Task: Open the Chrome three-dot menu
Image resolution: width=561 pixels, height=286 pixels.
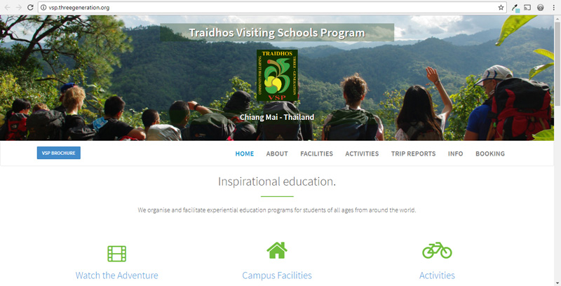Action: pyautogui.click(x=553, y=8)
